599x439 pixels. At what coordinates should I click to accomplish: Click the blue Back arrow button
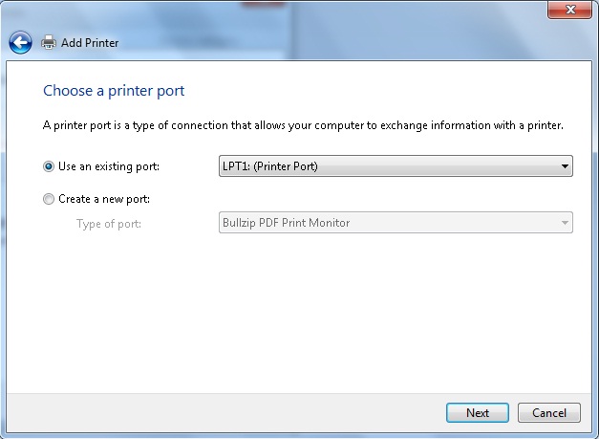(x=21, y=42)
